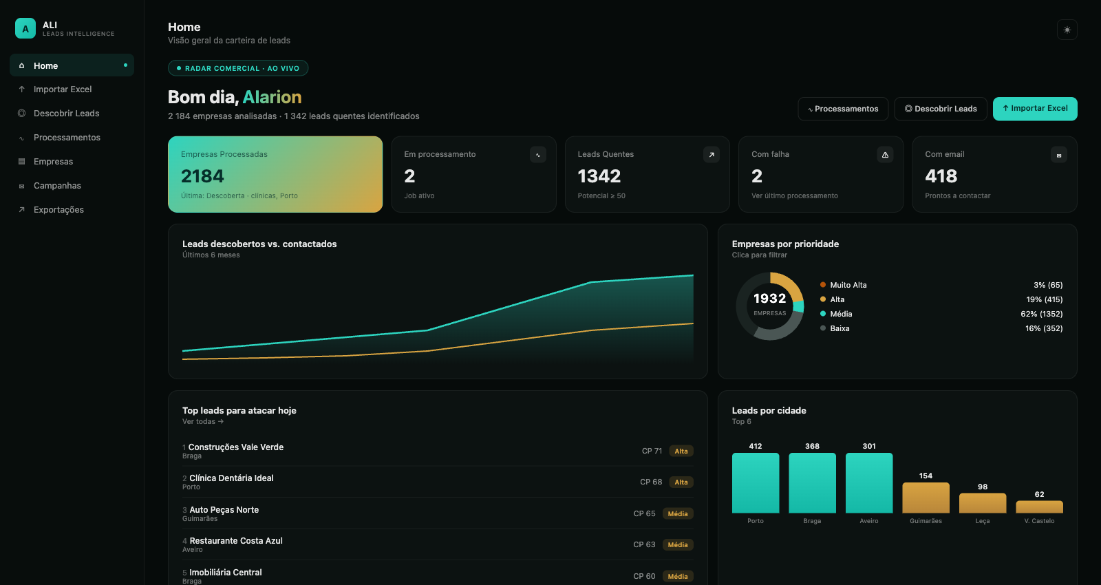This screenshot has width=1101, height=585.
Task: Click the Empresas list icon in sidebar
Action: tap(22, 162)
